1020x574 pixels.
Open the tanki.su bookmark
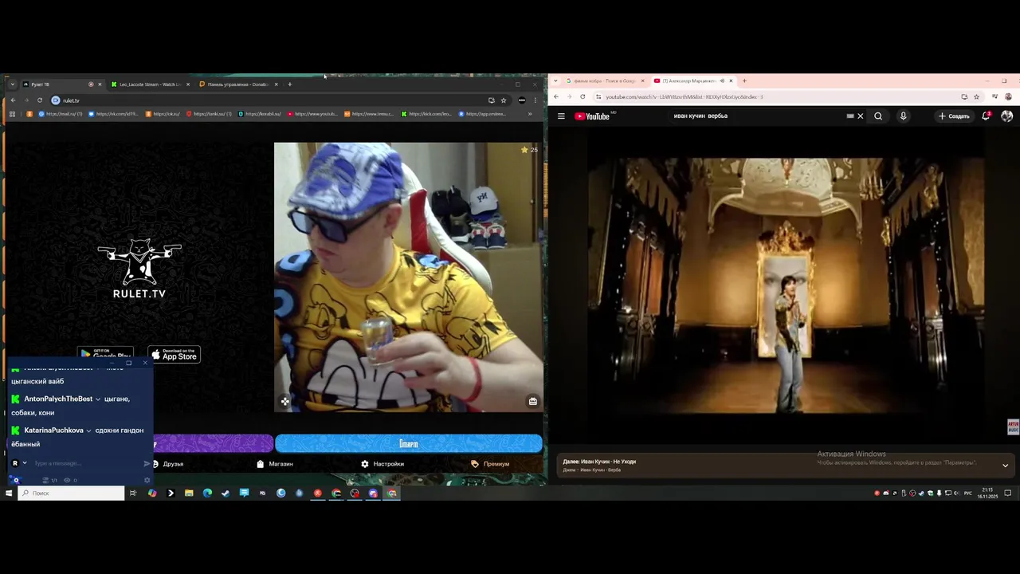209,114
